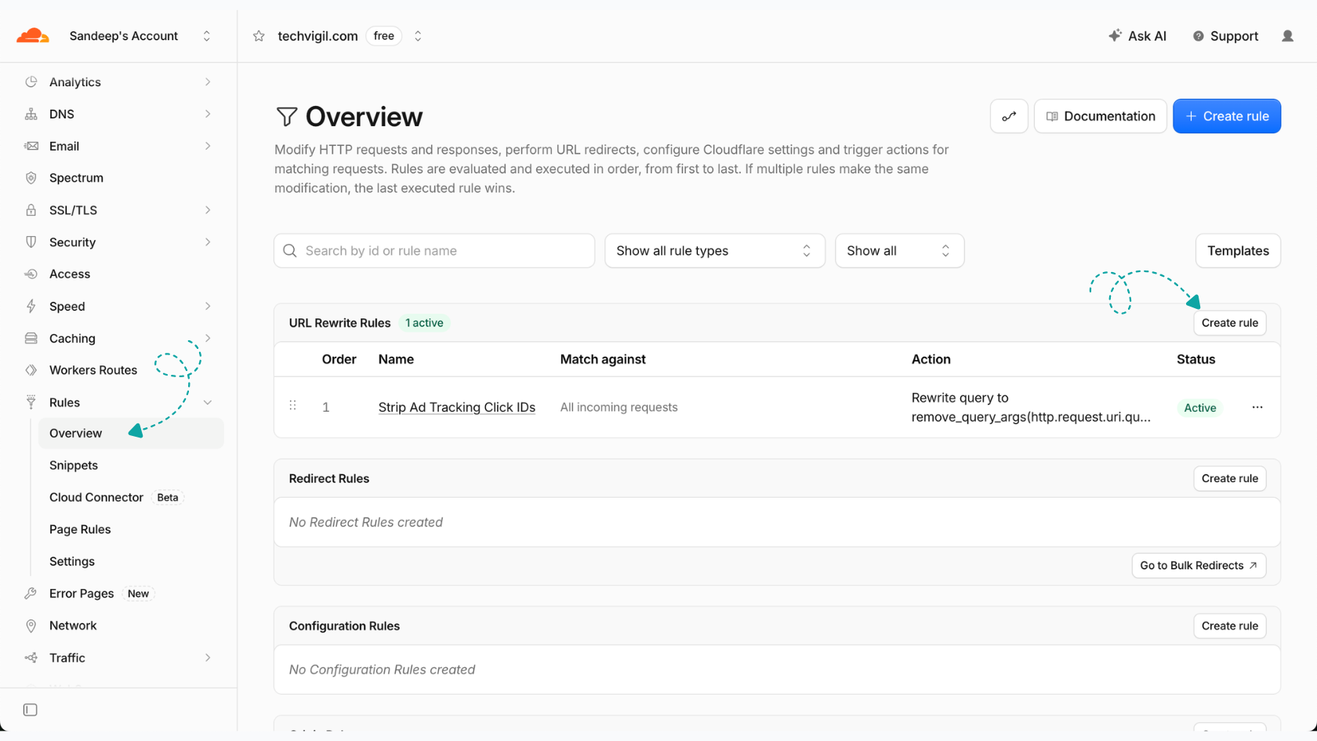The width and height of the screenshot is (1317, 741).
Task: Expand the Email menu chevron
Action: click(x=208, y=146)
